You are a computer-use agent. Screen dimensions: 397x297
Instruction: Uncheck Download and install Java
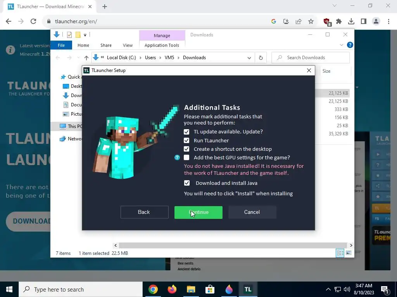[186, 183]
